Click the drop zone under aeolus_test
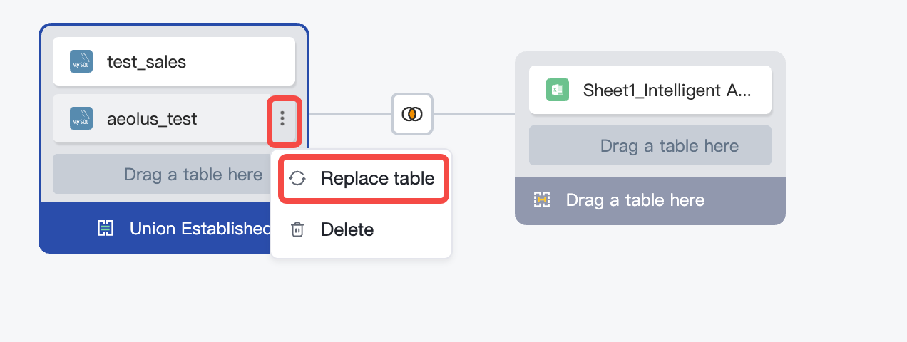 click(x=174, y=174)
